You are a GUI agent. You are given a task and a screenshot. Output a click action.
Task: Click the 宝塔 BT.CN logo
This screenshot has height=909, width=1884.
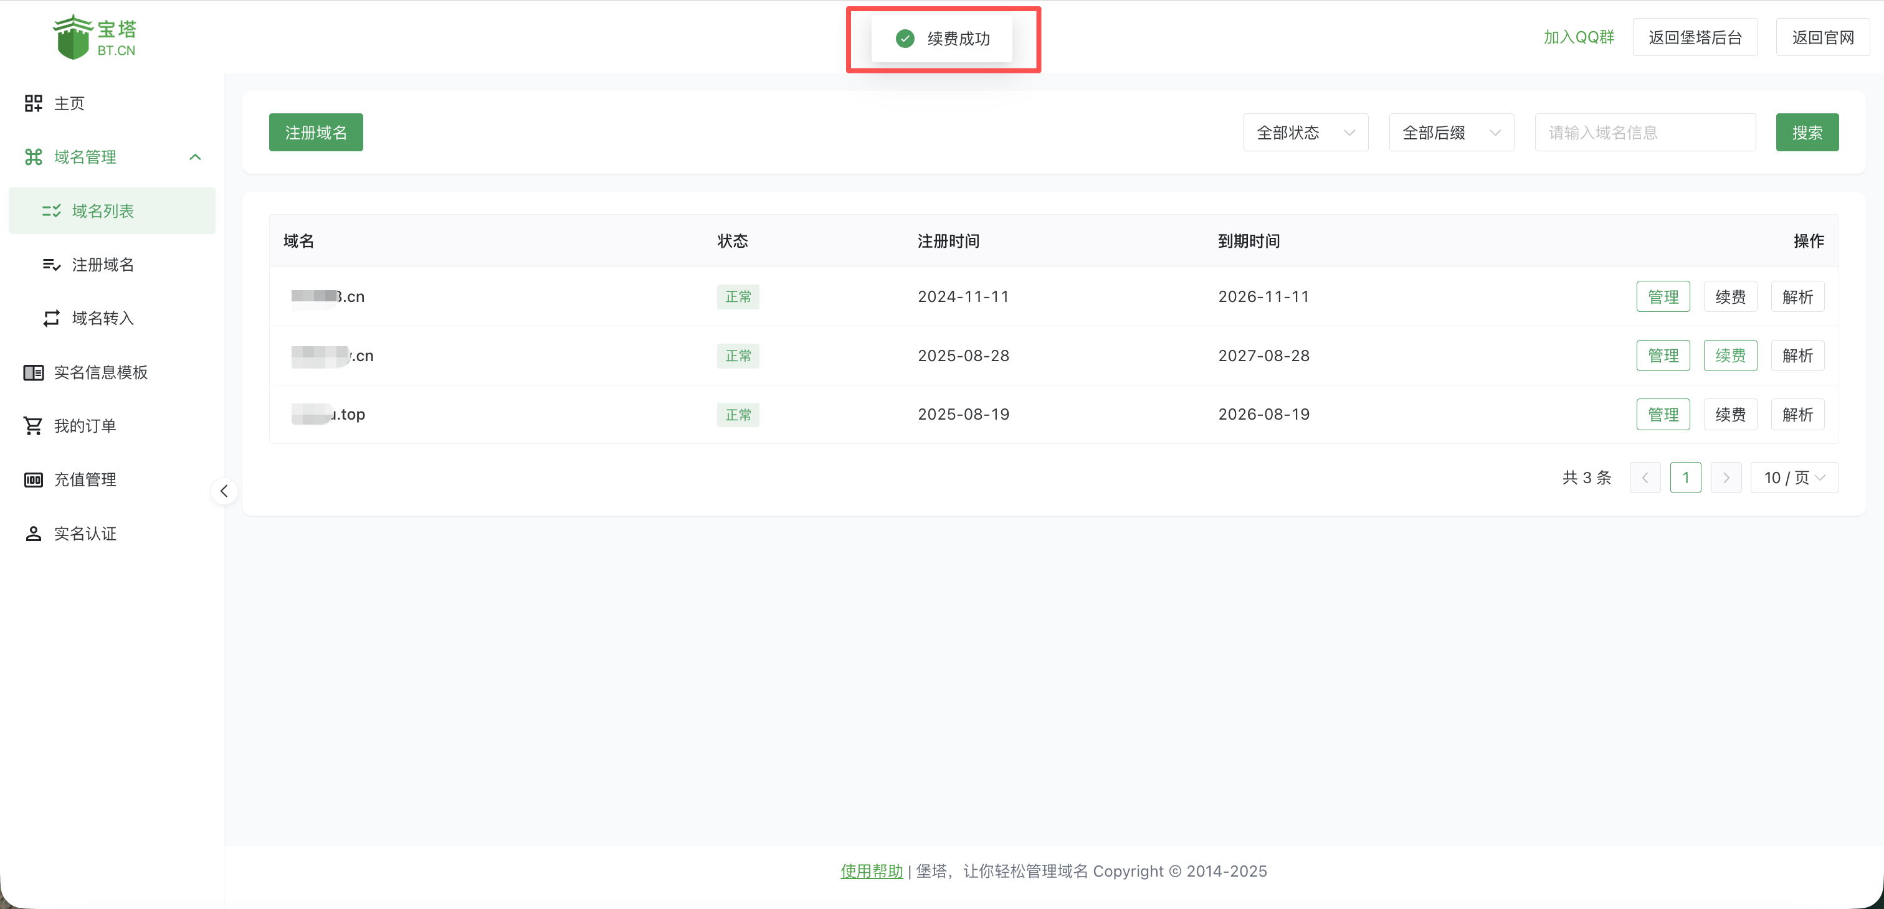(94, 37)
